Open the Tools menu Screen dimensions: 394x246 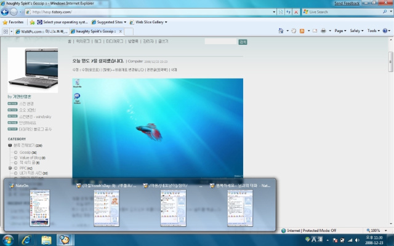tap(374, 31)
